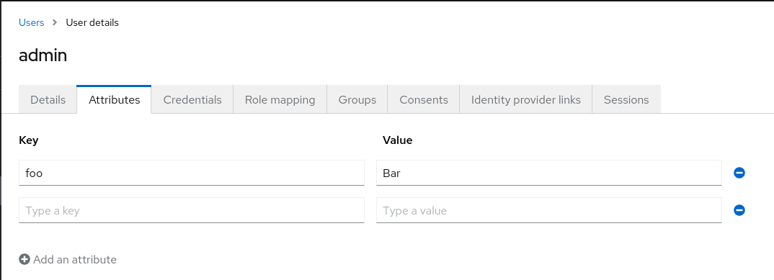View the Consents tab
Viewport: 774px width, 280px height.
point(424,99)
